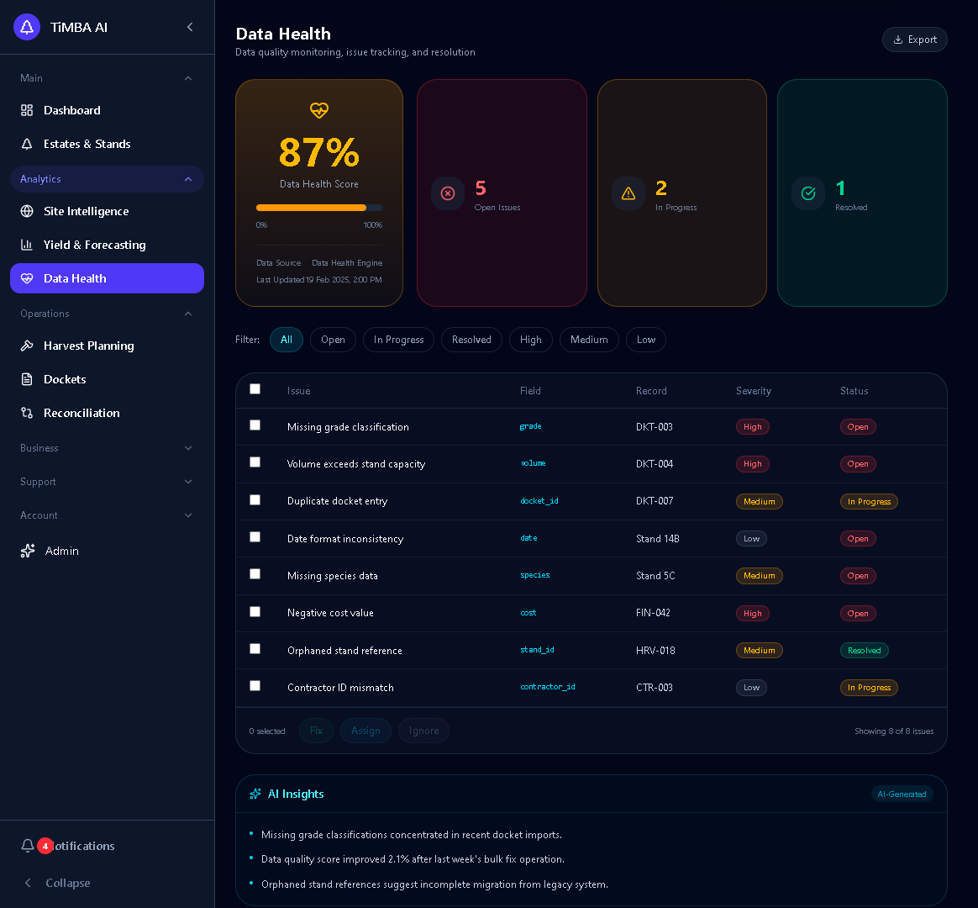Viewport: 978px width, 908px height.
Task: Filter issues by In Progress
Action: pyautogui.click(x=398, y=340)
